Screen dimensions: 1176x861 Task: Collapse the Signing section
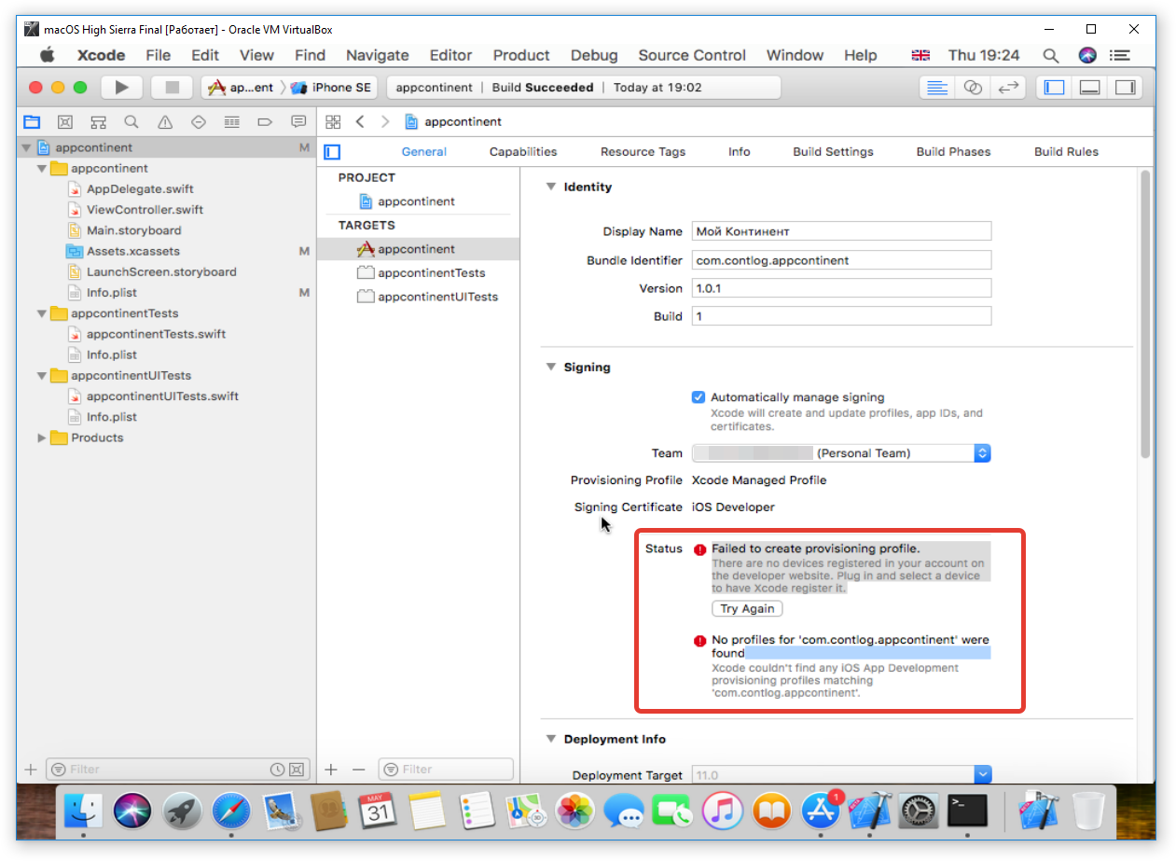tap(549, 368)
